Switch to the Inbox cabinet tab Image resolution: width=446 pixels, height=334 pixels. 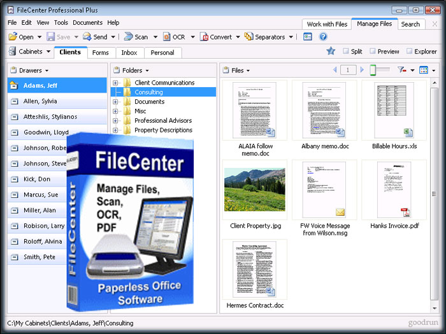pos(129,53)
